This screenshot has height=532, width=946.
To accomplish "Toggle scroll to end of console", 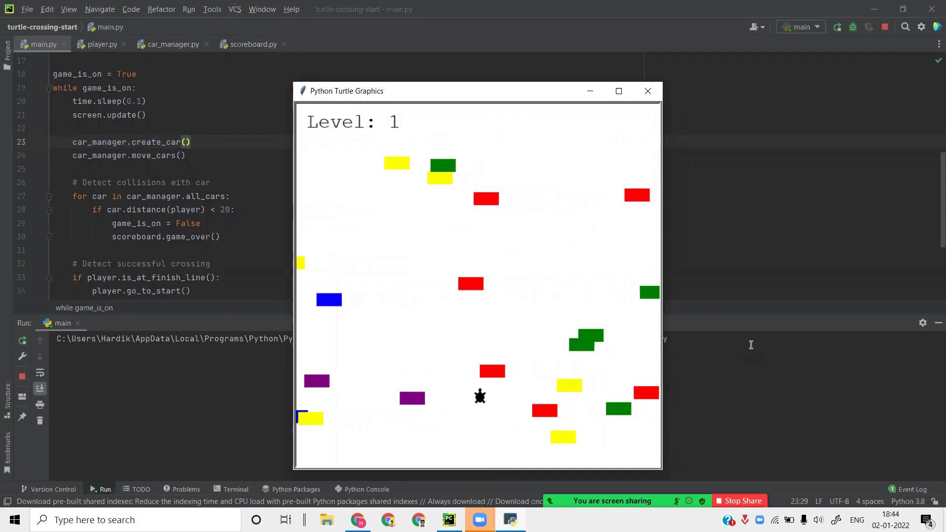I will (x=40, y=389).
